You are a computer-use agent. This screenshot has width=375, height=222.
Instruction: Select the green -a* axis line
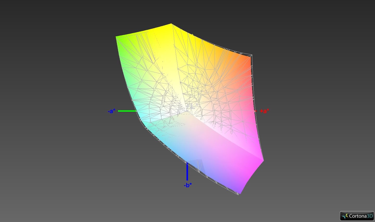[127, 111]
